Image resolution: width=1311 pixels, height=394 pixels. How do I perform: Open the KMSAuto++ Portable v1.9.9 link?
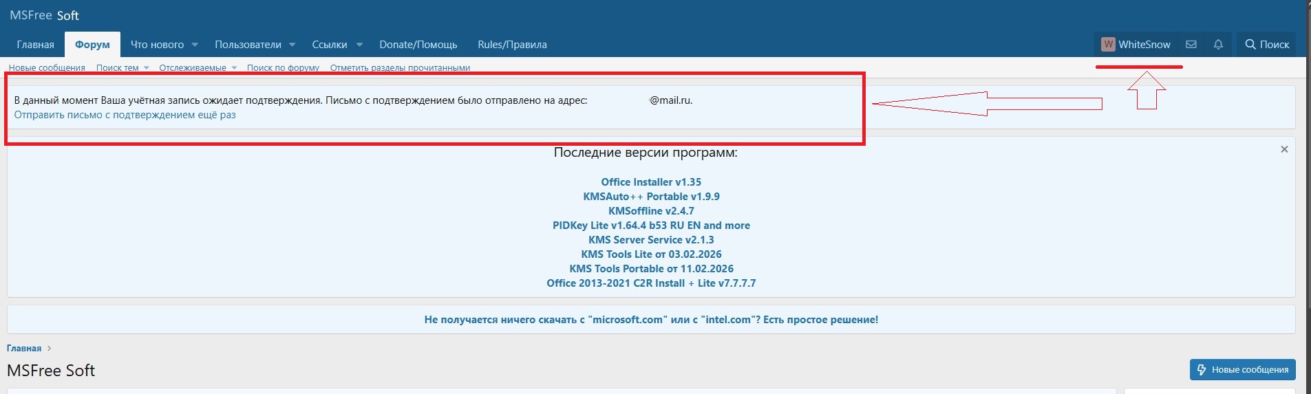pyautogui.click(x=651, y=197)
